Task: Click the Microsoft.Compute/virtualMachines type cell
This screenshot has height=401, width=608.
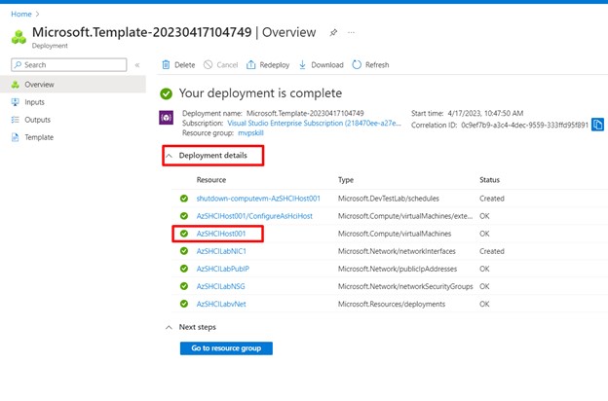Action: [395, 234]
